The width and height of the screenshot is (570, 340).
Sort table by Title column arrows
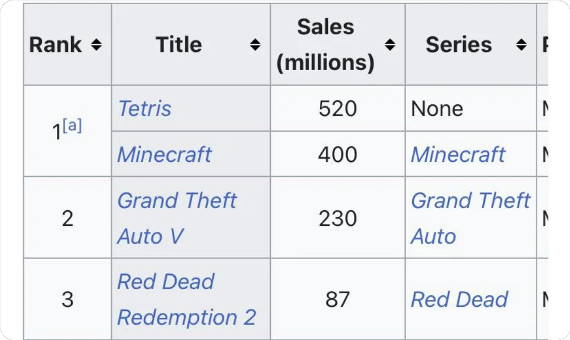(x=255, y=45)
